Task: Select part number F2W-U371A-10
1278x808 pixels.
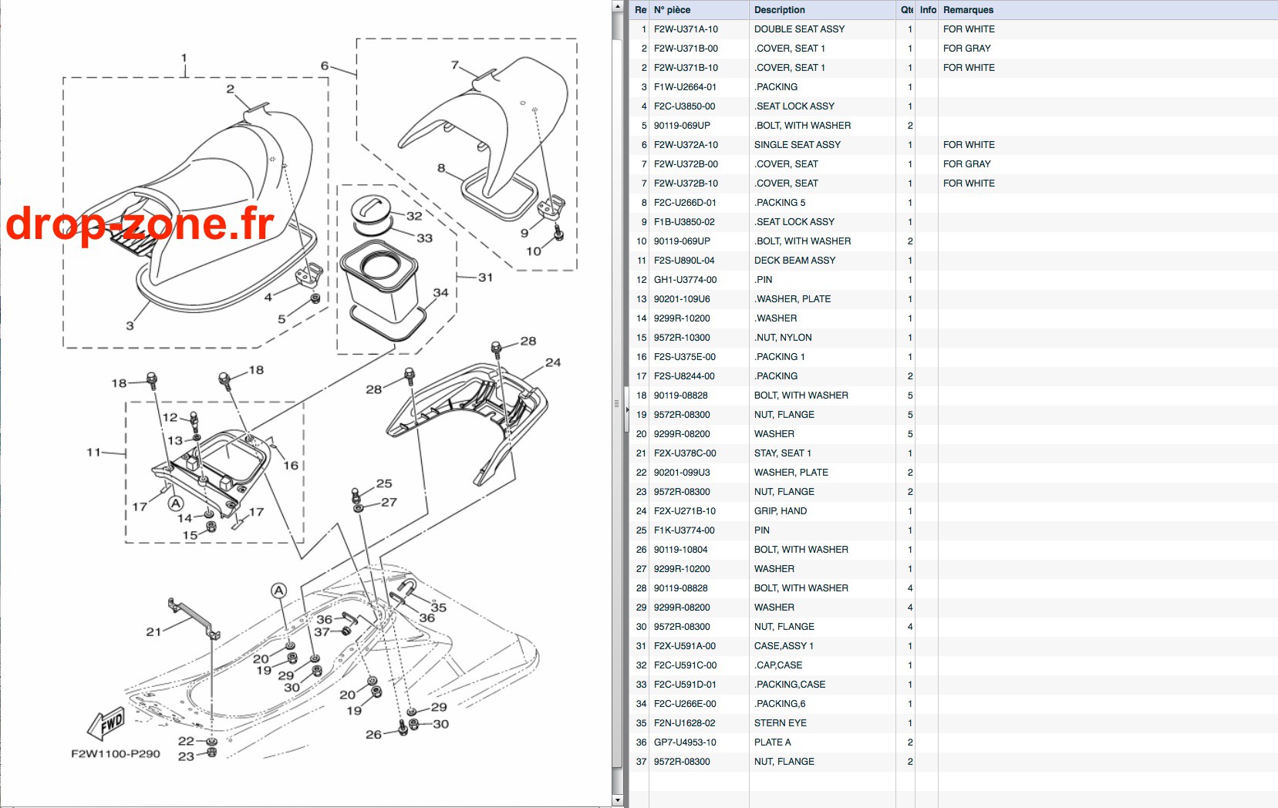Action: pos(686,29)
